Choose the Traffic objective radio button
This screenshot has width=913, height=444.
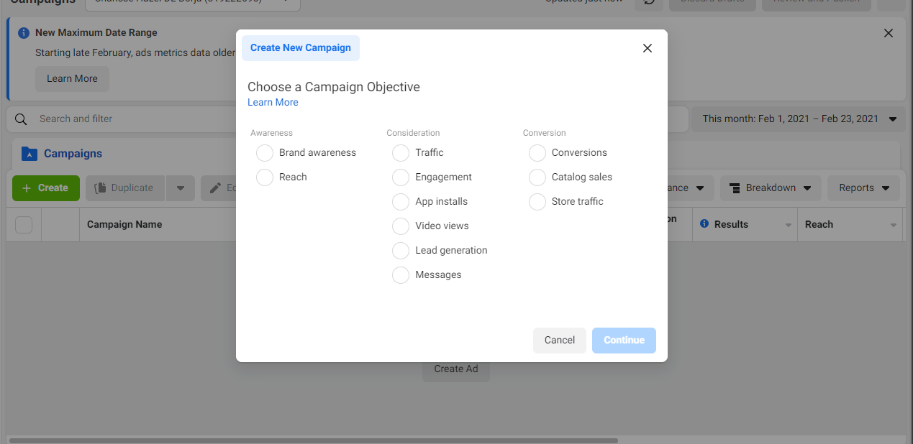coord(401,153)
